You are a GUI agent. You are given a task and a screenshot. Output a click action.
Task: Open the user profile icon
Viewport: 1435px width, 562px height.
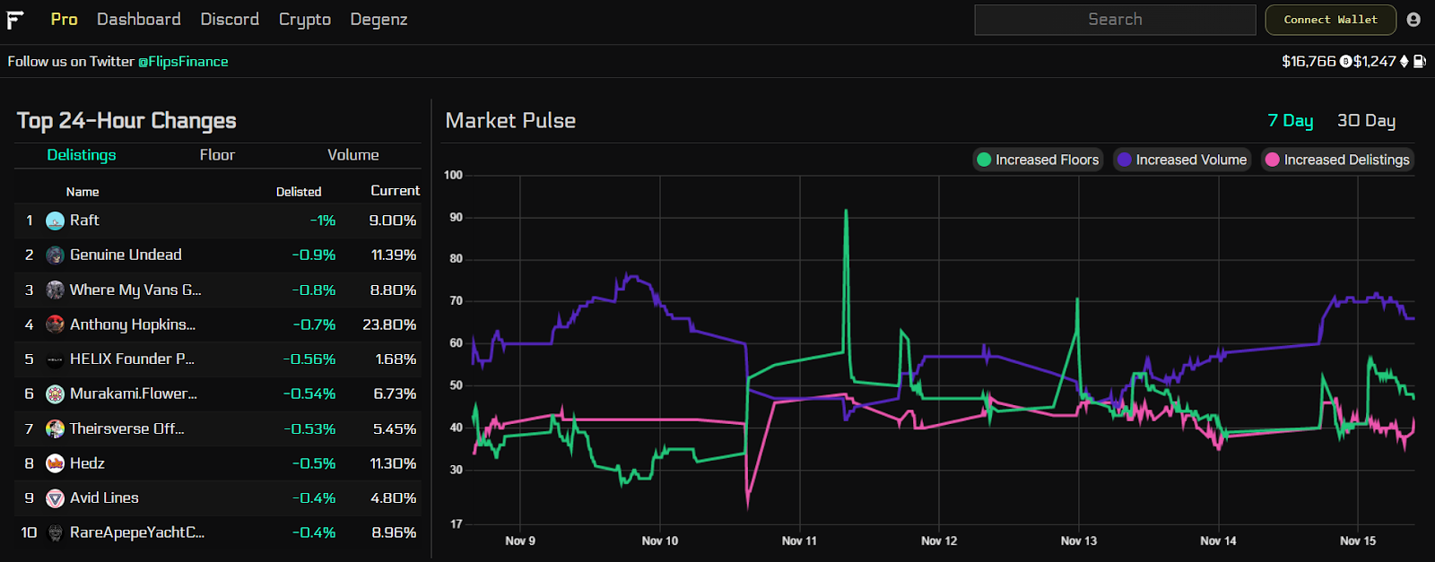(1413, 20)
